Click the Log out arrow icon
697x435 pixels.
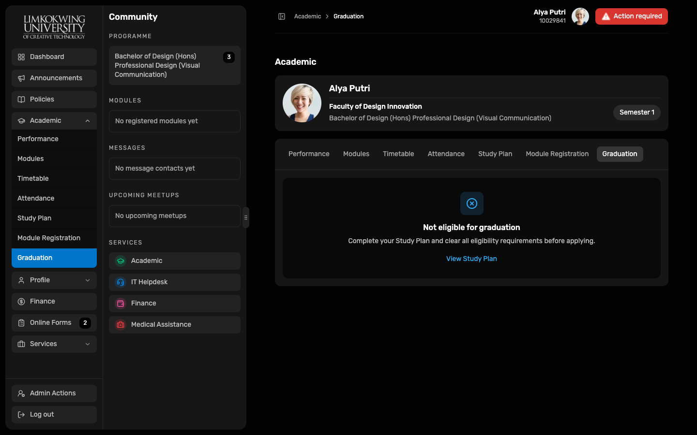click(x=21, y=415)
